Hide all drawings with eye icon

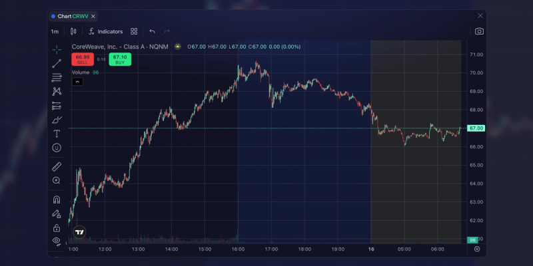[x=57, y=241]
